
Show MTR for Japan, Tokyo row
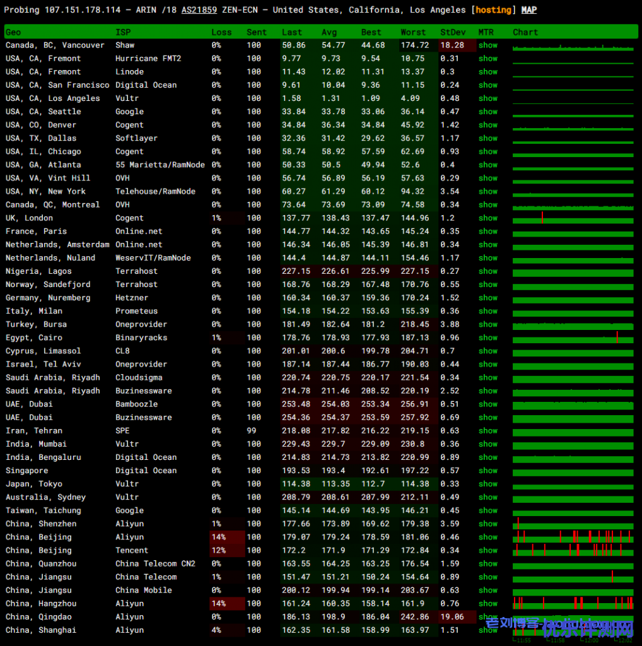coord(487,484)
